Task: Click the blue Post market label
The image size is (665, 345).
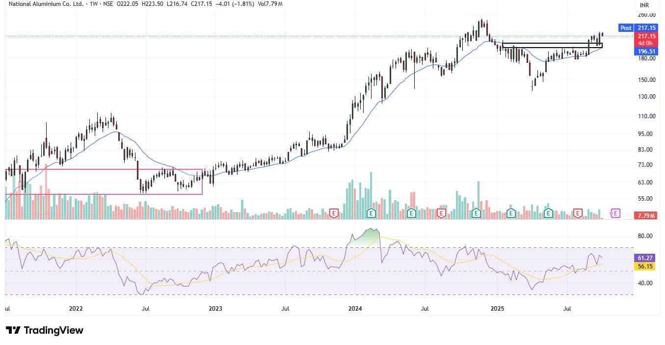Action: coord(626,28)
